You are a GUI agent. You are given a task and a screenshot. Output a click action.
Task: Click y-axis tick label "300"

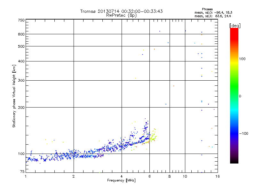pyautogui.click(x=21, y=81)
